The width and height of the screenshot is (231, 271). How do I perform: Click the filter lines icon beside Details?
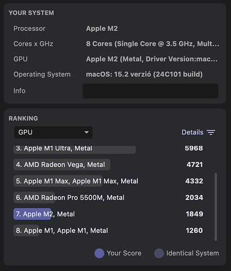[x=211, y=132]
